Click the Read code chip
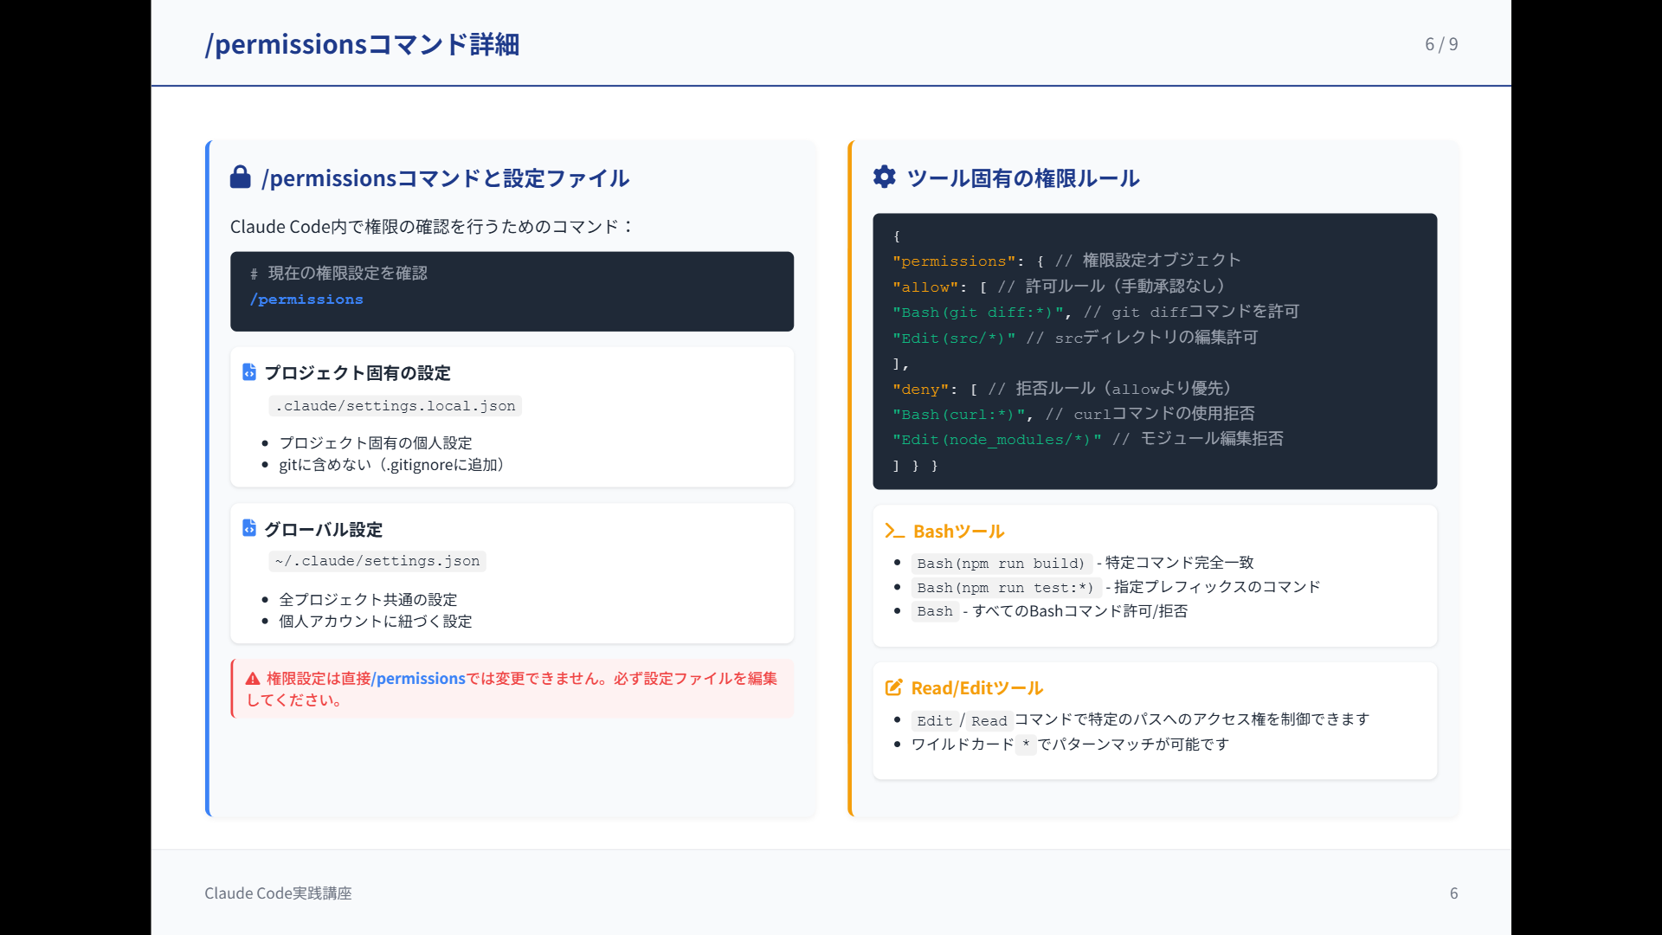Screen dimensions: 1662x935 pos(989,721)
